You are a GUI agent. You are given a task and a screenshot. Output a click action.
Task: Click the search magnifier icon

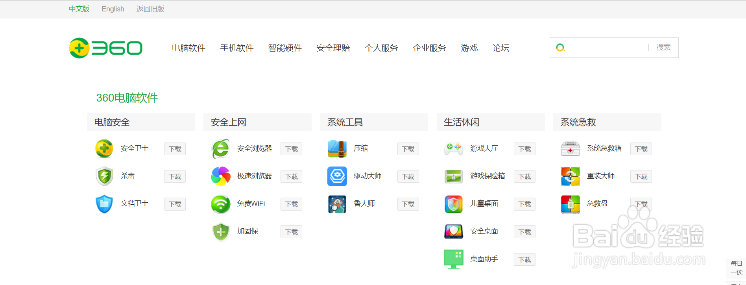coord(560,48)
